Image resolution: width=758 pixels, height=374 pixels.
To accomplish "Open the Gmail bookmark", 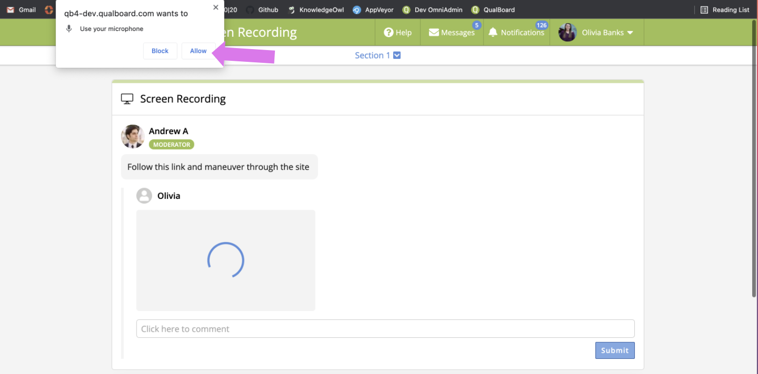I will [x=21, y=10].
